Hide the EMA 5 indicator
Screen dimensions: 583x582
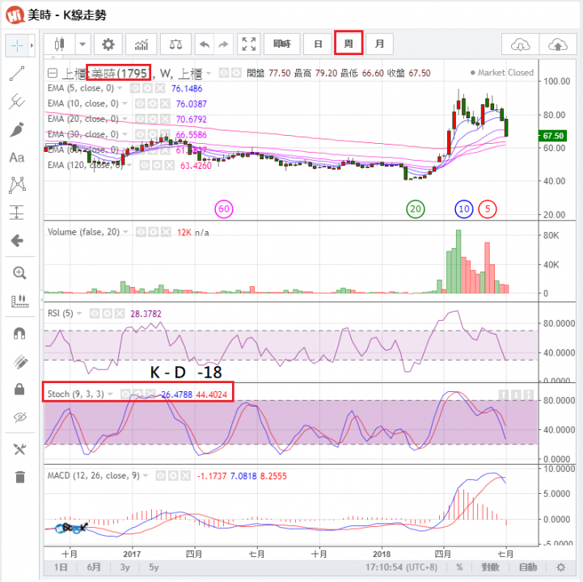tap(135, 88)
